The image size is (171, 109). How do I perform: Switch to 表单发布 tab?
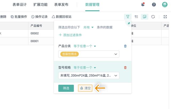[61, 5]
